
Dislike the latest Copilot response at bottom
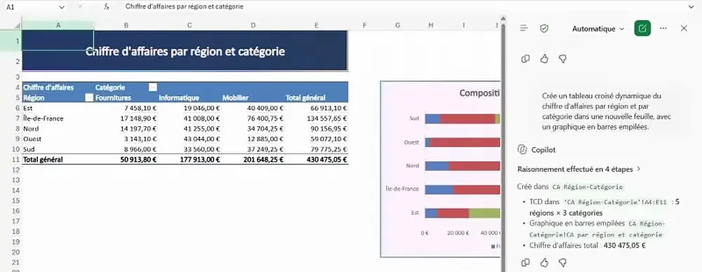pyautogui.click(x=563, y=262)
